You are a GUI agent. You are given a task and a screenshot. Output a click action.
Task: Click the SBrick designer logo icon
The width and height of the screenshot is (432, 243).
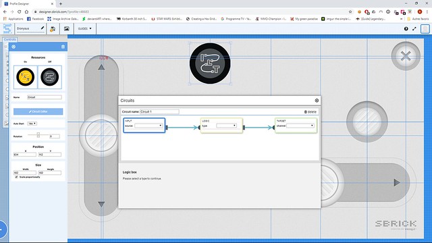7,28
